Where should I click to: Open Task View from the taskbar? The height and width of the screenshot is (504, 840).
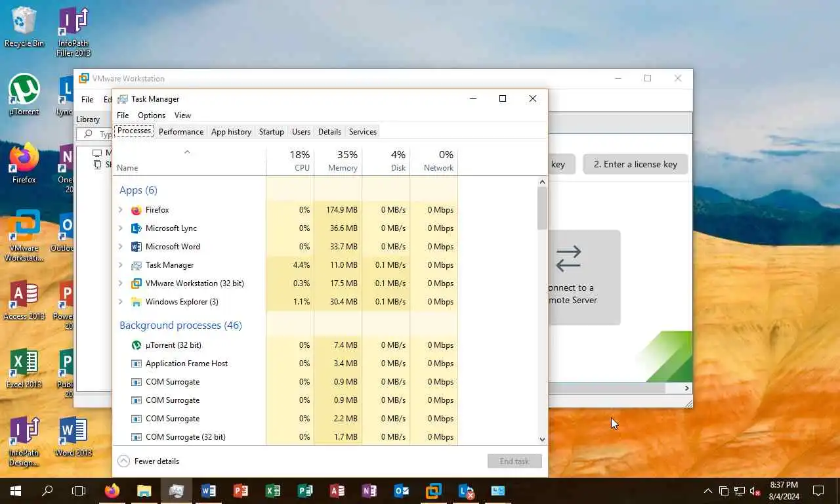pyautogui.click(x=79, y=491)
